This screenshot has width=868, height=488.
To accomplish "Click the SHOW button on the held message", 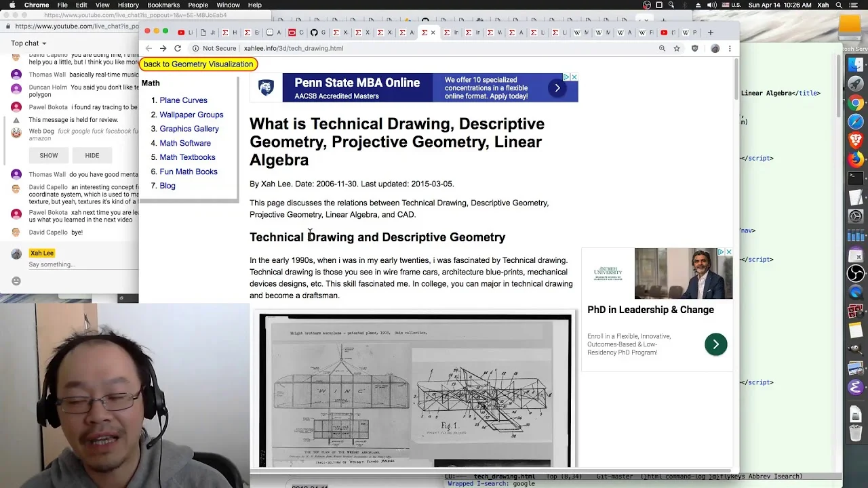I will pos(49,155).
